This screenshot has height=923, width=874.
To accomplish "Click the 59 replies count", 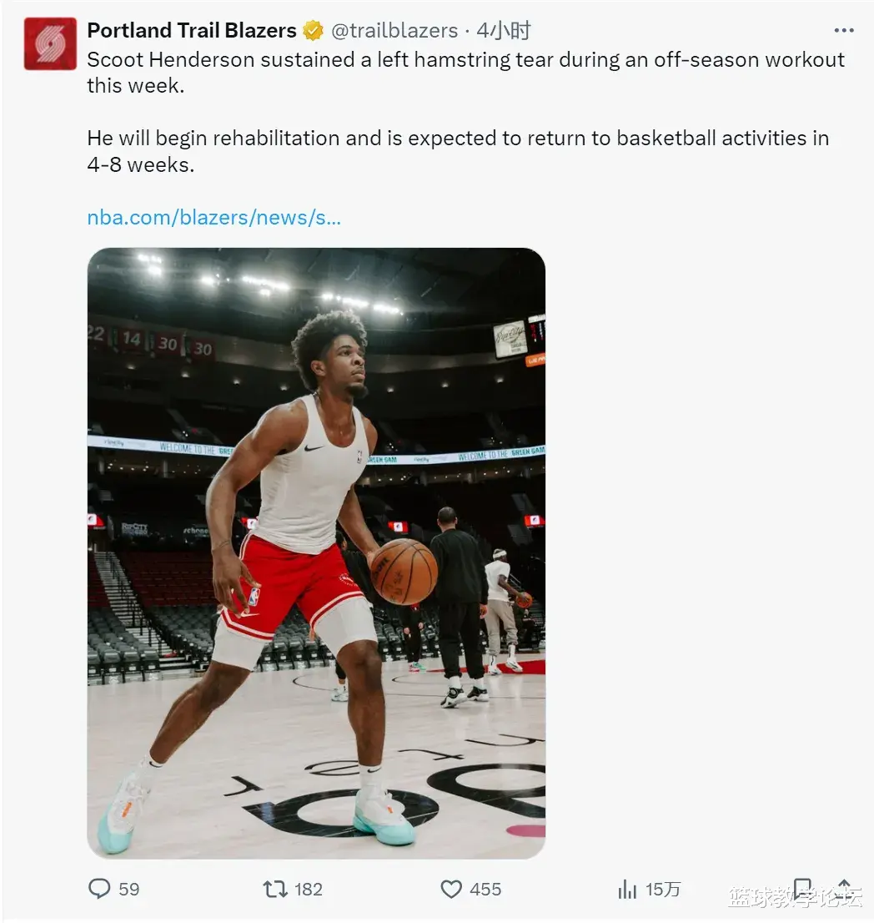I will 128,889.
